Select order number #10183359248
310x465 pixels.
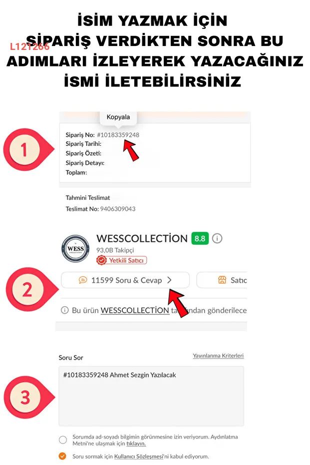coord(118,135)
